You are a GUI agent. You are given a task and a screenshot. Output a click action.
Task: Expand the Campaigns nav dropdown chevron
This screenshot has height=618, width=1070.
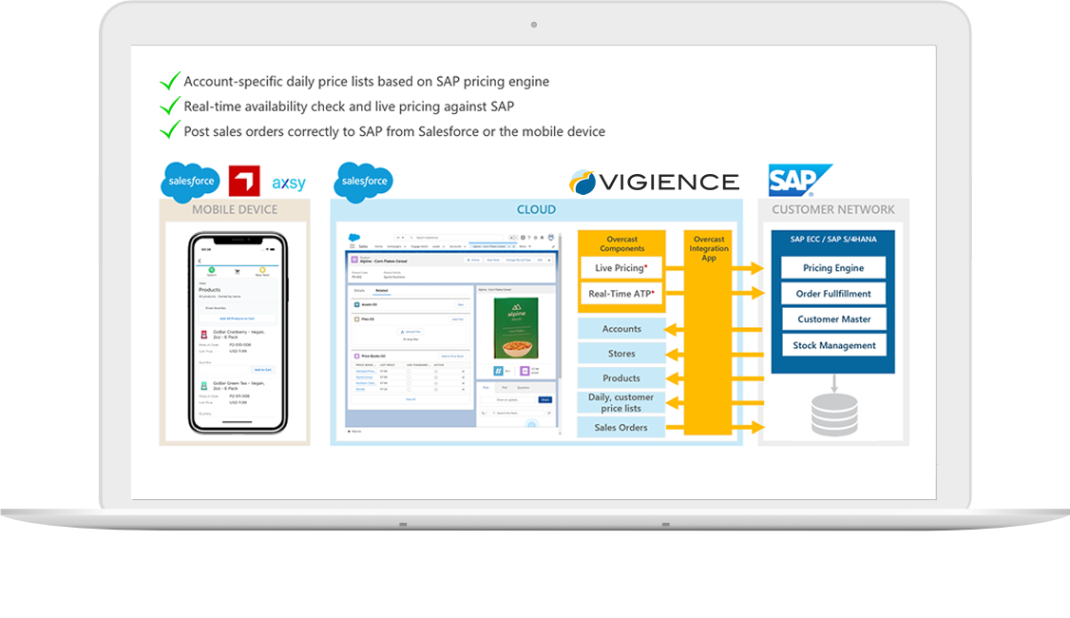pyautogui.click(x=405, y=246)
